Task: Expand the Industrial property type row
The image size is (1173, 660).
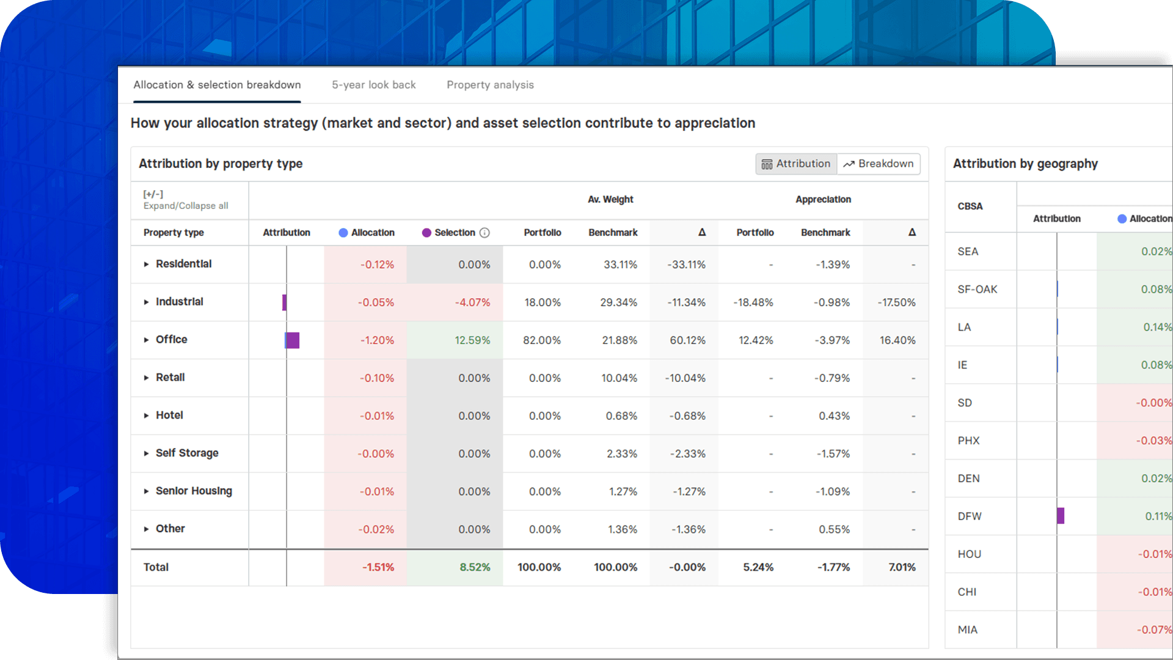Action: click(146, 302)
